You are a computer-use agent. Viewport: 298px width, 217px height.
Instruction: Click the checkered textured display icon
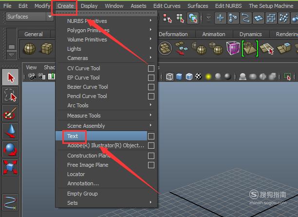[199, 77]
